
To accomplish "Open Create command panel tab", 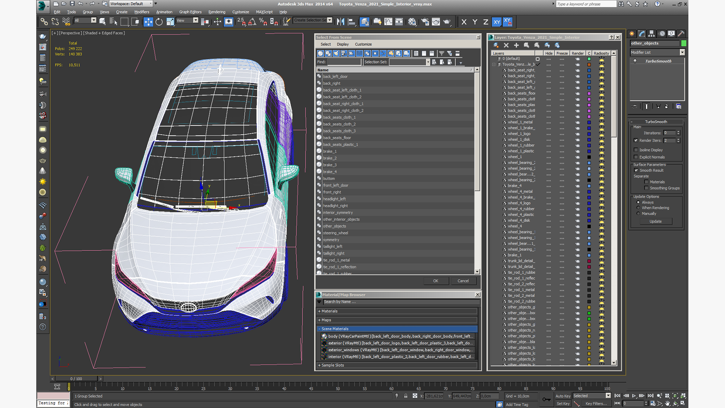I will tap(632, 34).
